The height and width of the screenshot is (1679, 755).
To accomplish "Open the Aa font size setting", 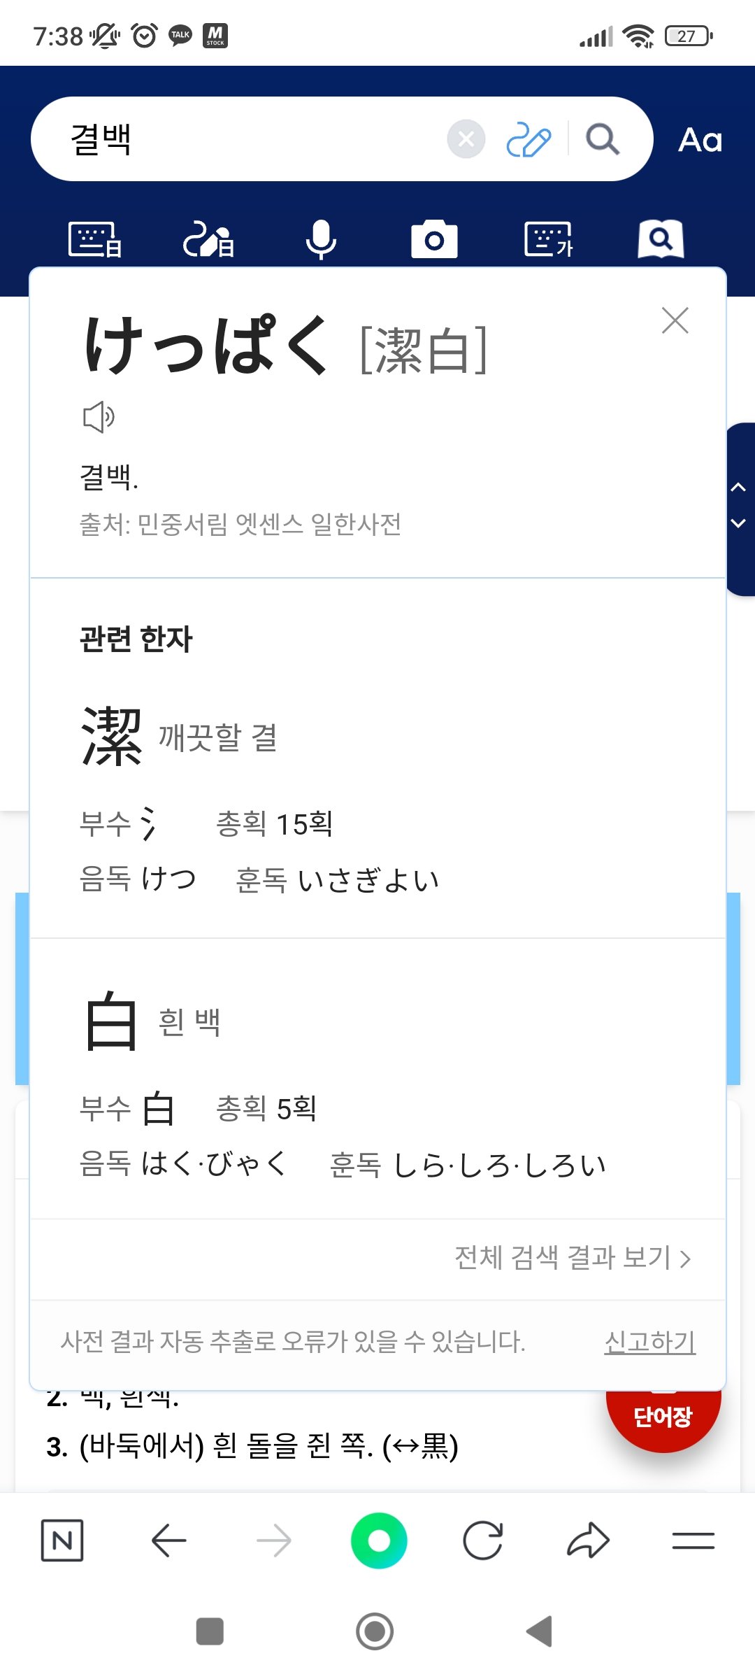I will (x=700, y=140).
